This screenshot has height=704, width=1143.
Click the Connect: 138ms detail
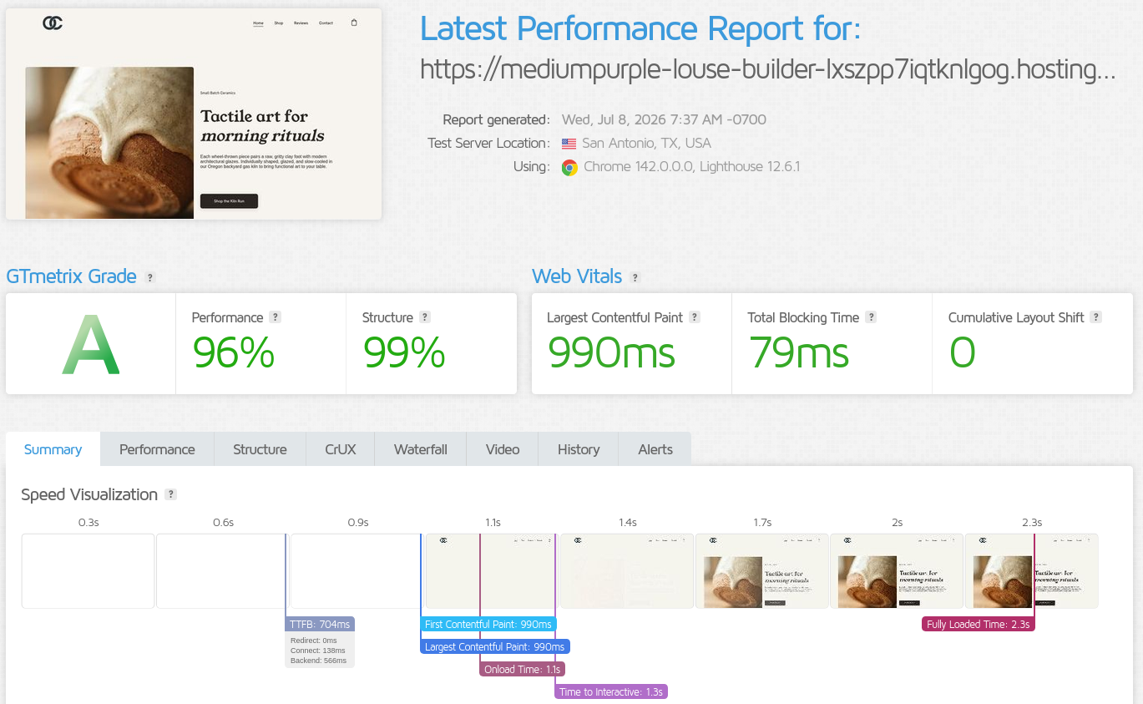tap(318, 651)
